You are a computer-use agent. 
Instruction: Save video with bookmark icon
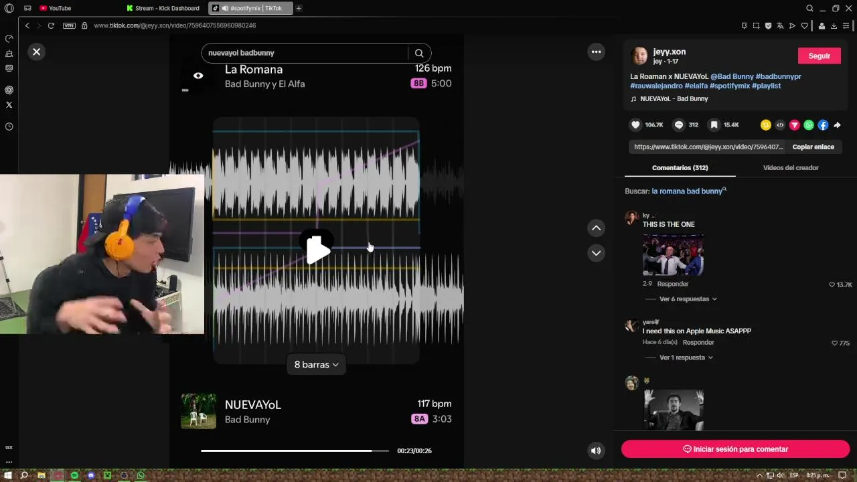point(714,125)
